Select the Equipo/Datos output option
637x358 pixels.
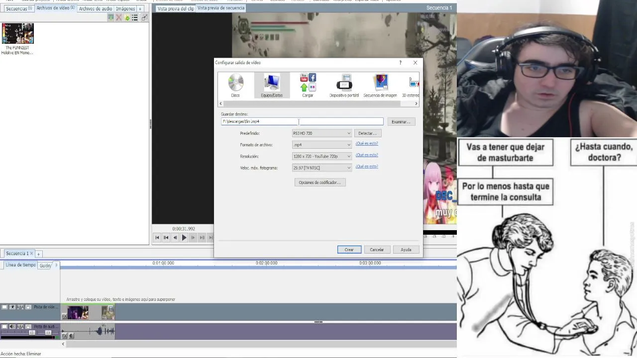pos(272,86)
